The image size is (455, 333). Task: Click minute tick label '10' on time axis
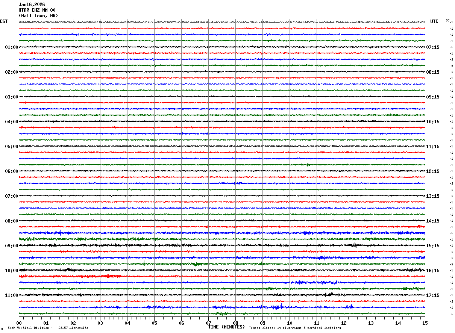(x=290, y=323)
